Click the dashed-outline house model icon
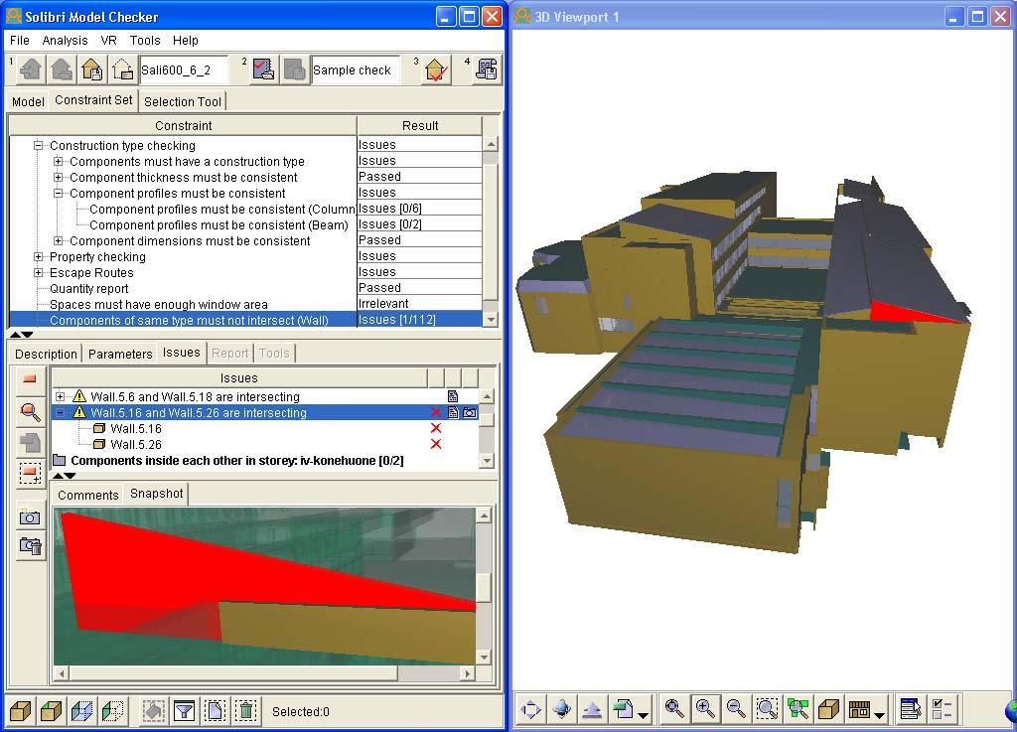1017x732 pixels. click(122, 70)
